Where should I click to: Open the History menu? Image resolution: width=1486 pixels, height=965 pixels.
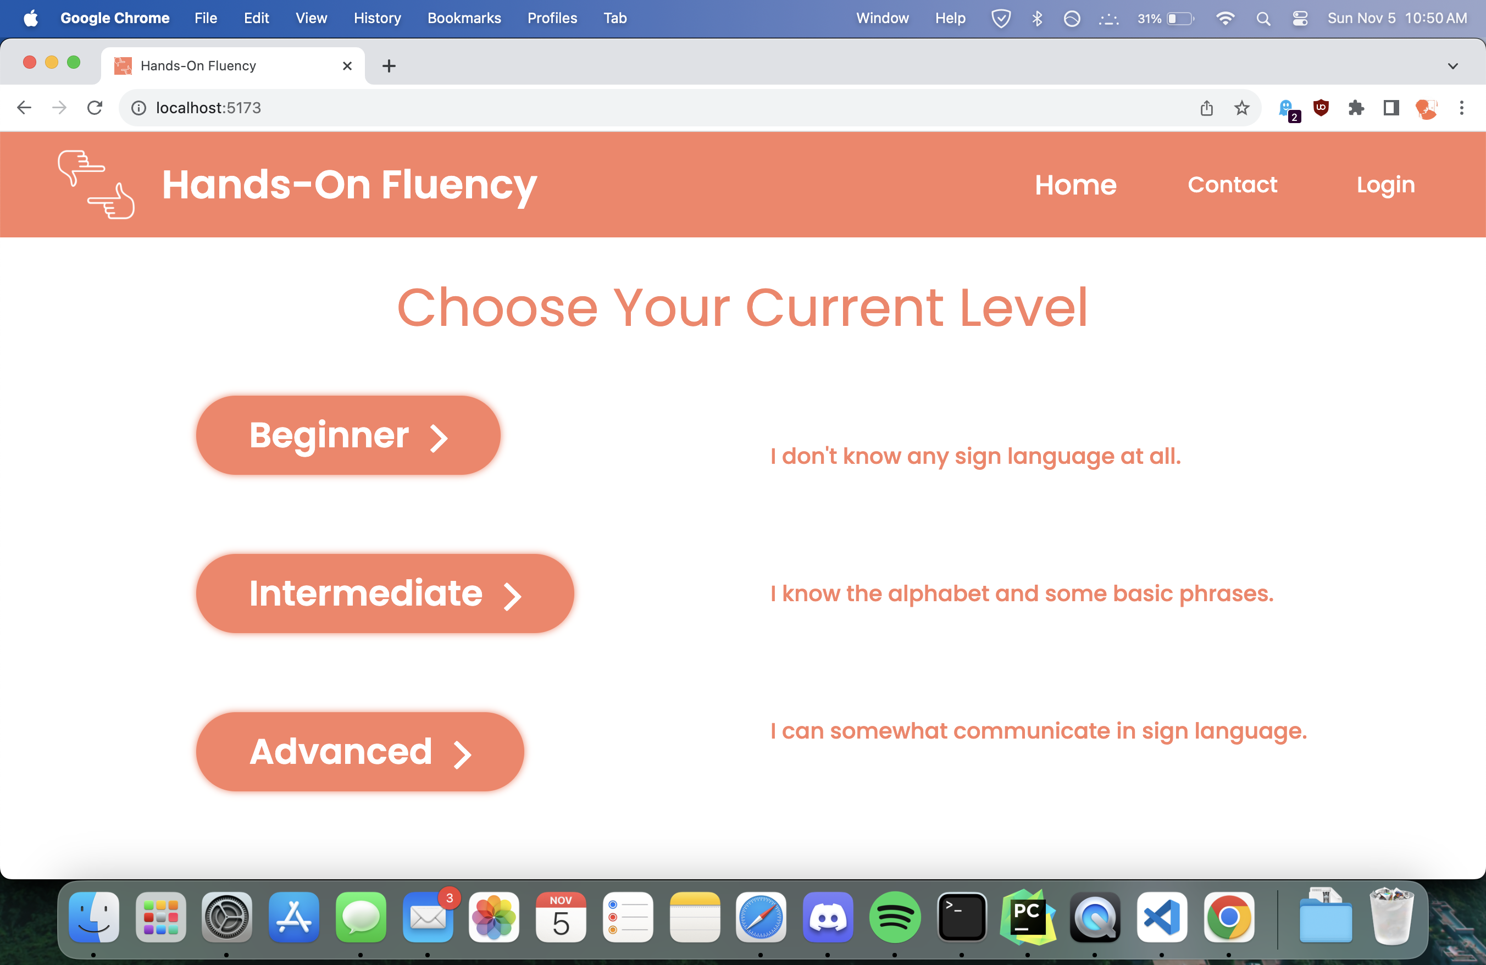(x=376, y=18)
